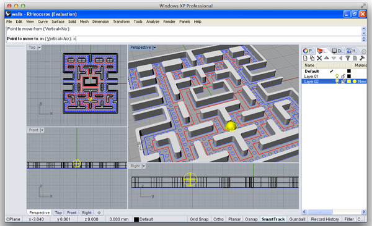Open the Curve menu
Screen dimensions: 372x226
coord(43,22)
